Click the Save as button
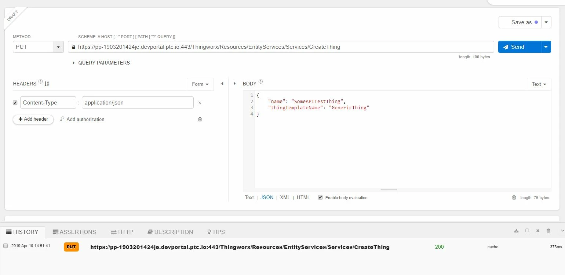 520,22
